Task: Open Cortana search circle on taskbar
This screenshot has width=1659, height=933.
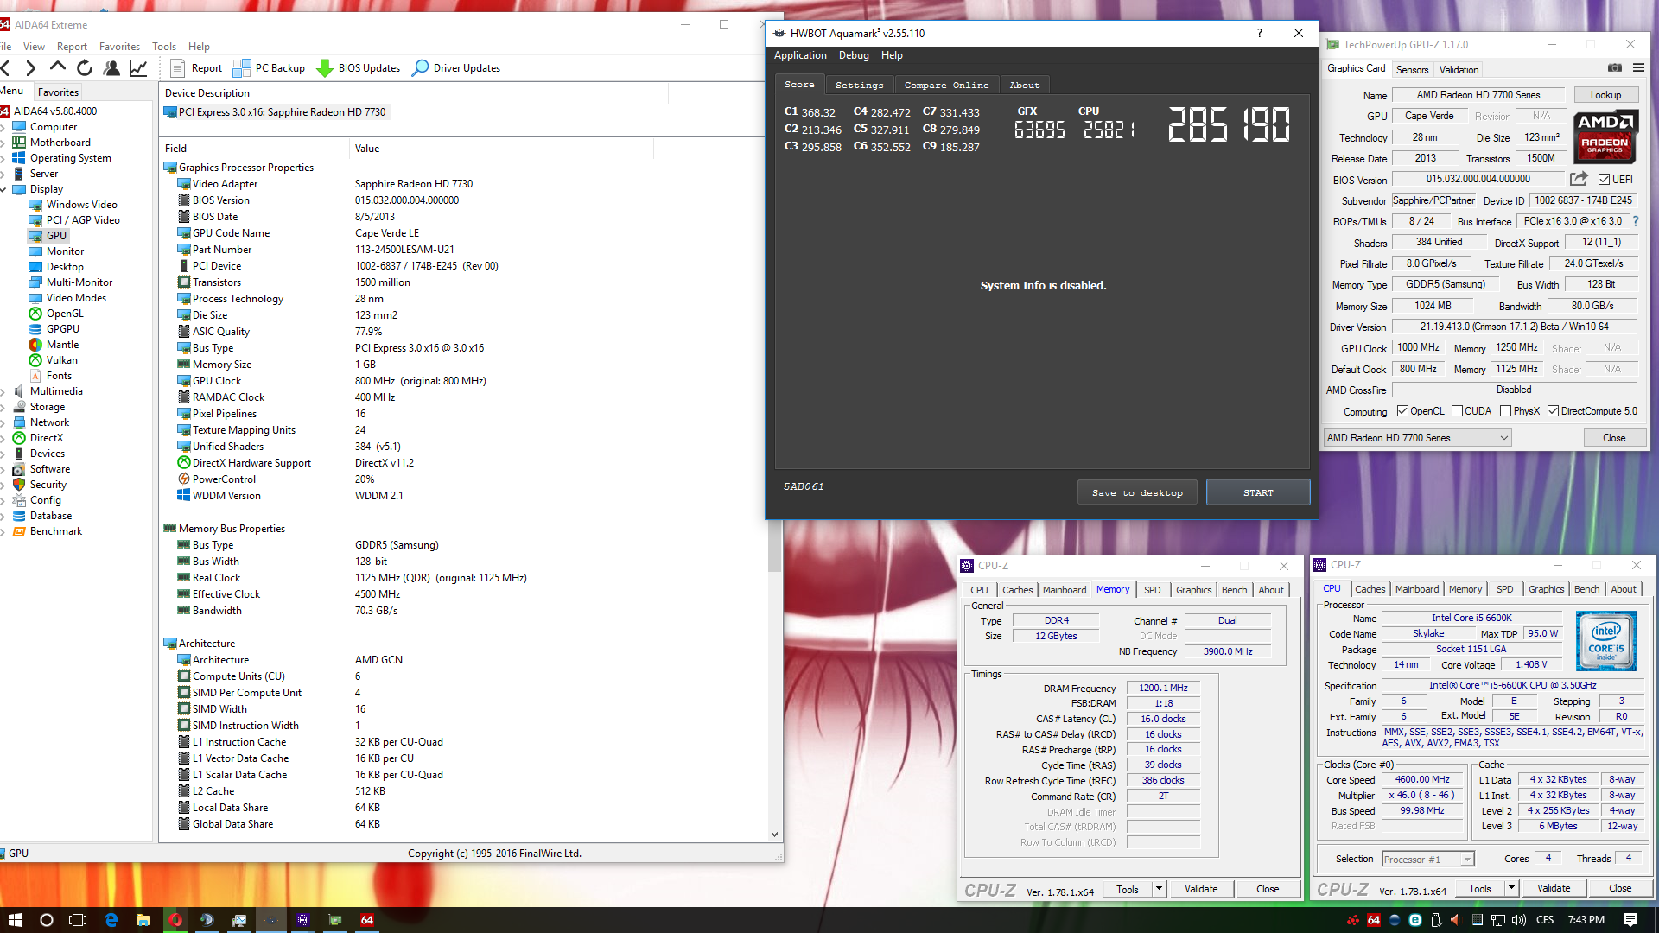Action: click(x=47, y=920)
